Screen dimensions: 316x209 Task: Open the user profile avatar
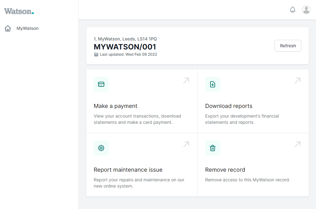[x=306, y=10]
